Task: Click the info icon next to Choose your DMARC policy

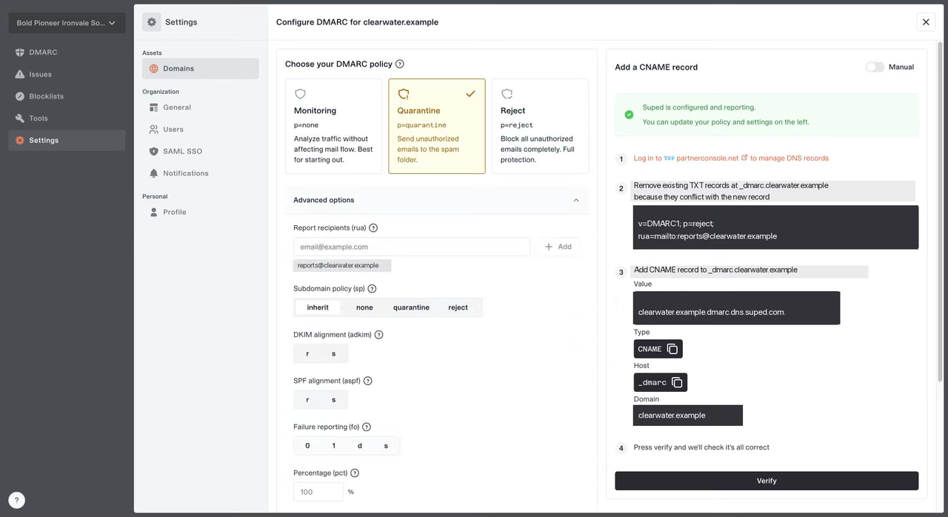Action: (400, 64)
